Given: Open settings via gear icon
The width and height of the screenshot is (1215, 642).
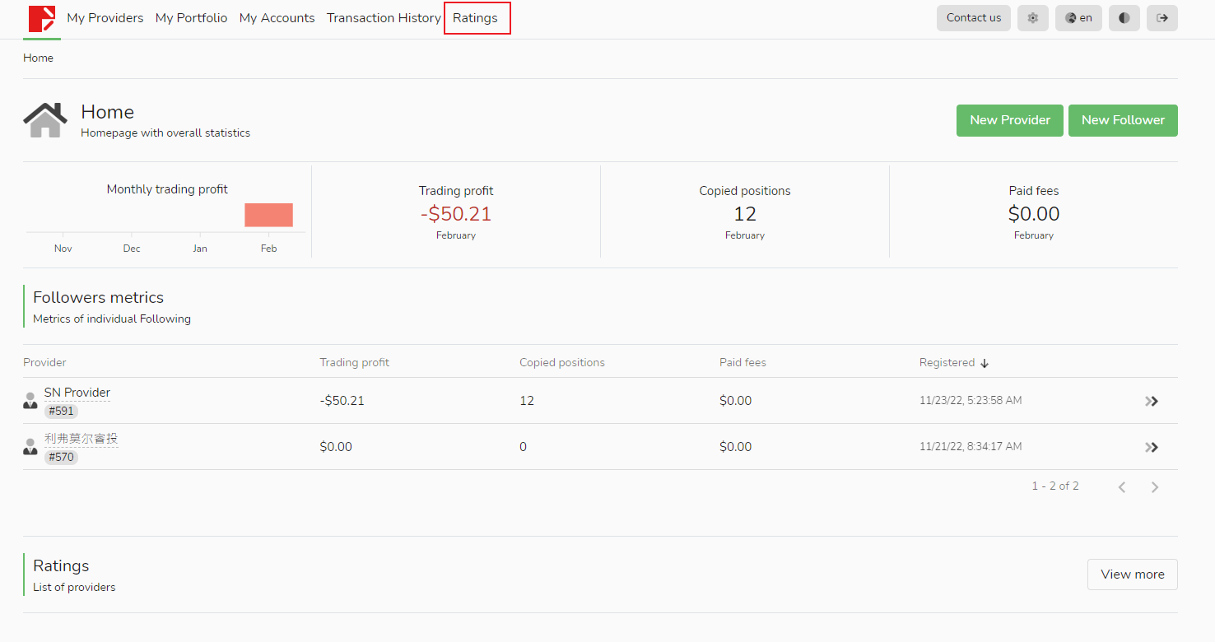Looking at the screenshot, I should [1032, 18].
